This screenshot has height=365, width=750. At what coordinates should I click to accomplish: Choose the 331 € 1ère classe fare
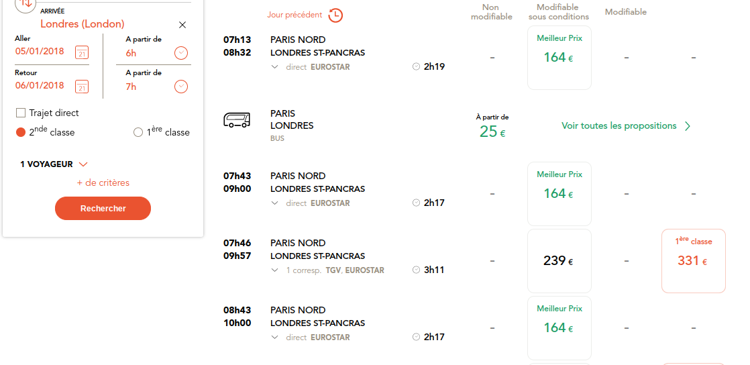tap(693, 261)
